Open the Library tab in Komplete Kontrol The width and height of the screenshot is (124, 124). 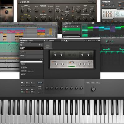[x=22, y=42]
